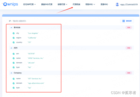Image resolution: width=140 pixels, height=97 pixels.
Task: Select the "isp" value under Company
Action: pyautogui.click(x=30, y=88)
